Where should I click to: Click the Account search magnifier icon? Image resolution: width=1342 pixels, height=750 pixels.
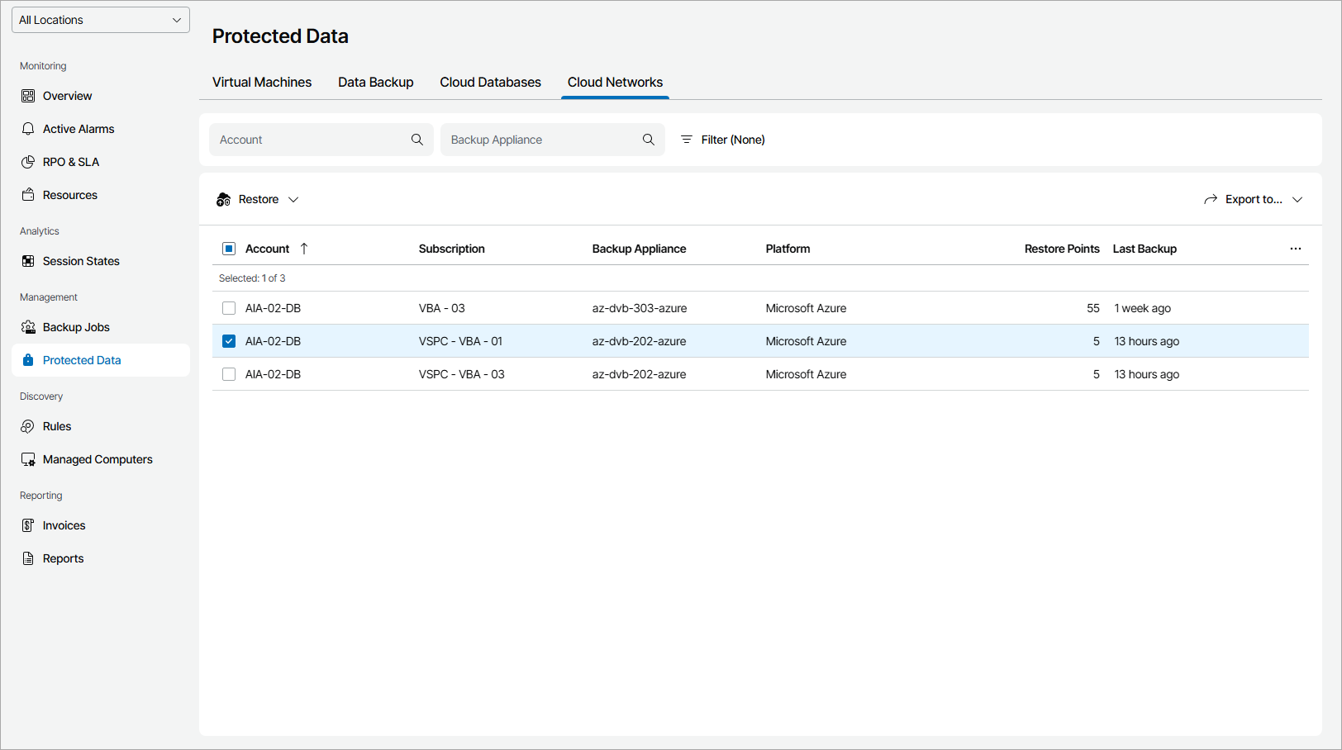pos(417,140)
